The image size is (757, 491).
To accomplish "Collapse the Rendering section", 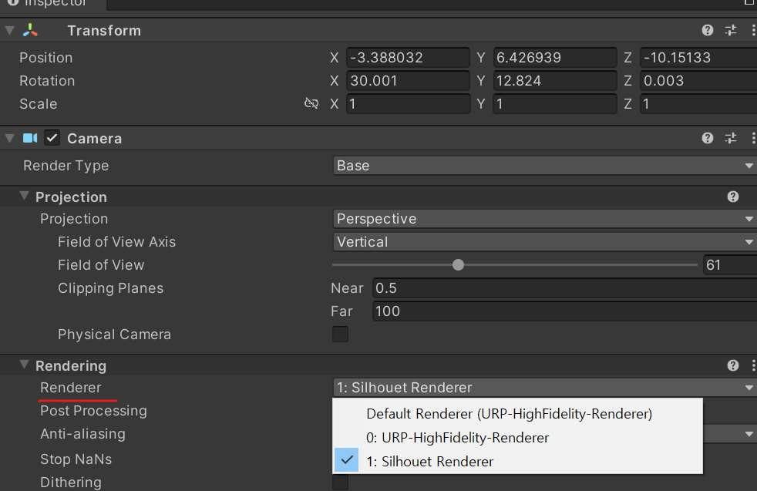I will tap(24, 365).
